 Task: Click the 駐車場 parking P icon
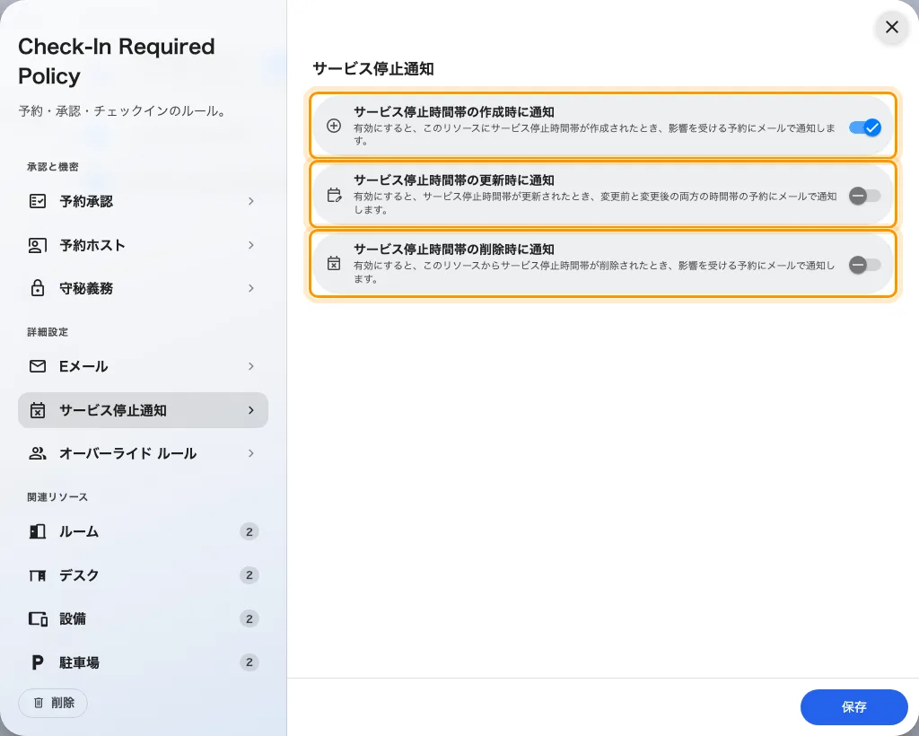pos(38,662)
